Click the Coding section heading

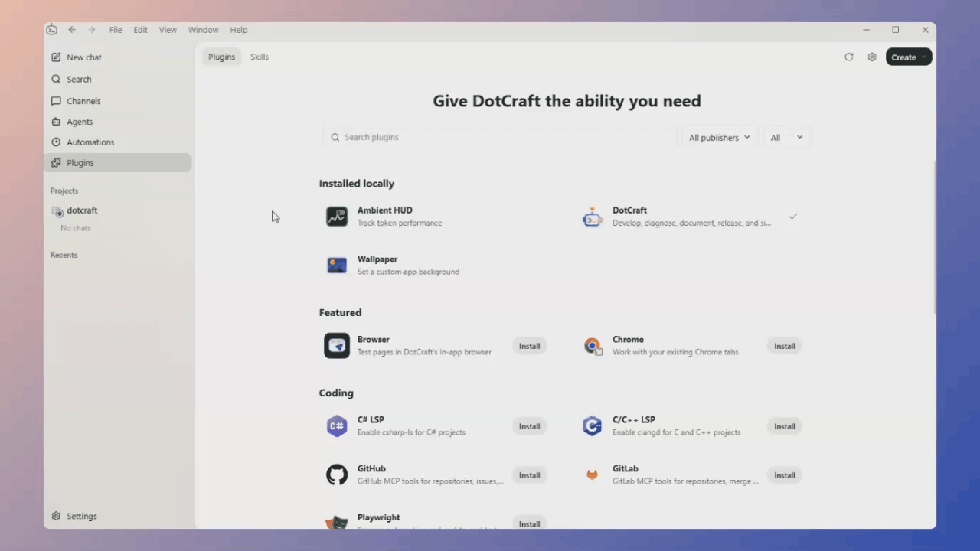(x=336, y=393)
